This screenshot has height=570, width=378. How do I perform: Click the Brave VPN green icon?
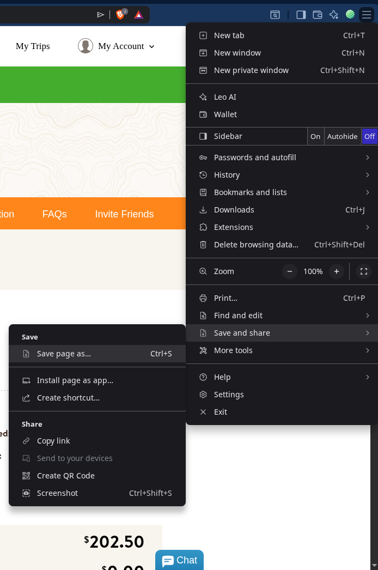[350, 15]
